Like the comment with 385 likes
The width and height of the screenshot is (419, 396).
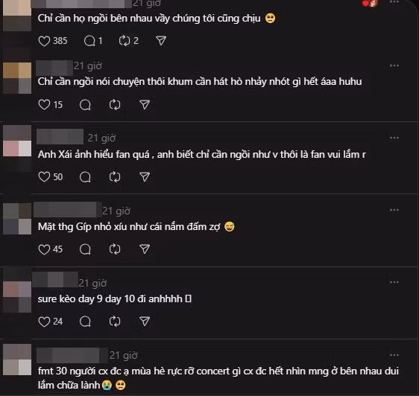click(x=44, y=41)
